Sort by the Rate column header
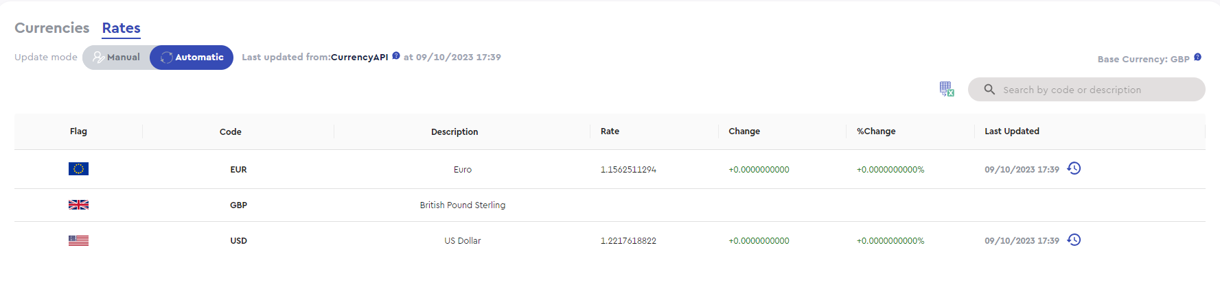 point(610,131)
